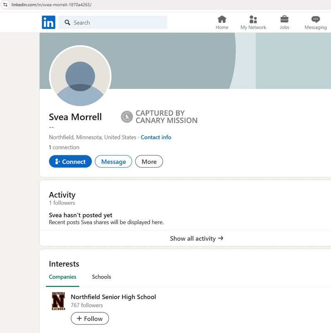Viewport: 331px width, 333px height.
Task: Show all activity link
Action: click(x=197, y=239)
